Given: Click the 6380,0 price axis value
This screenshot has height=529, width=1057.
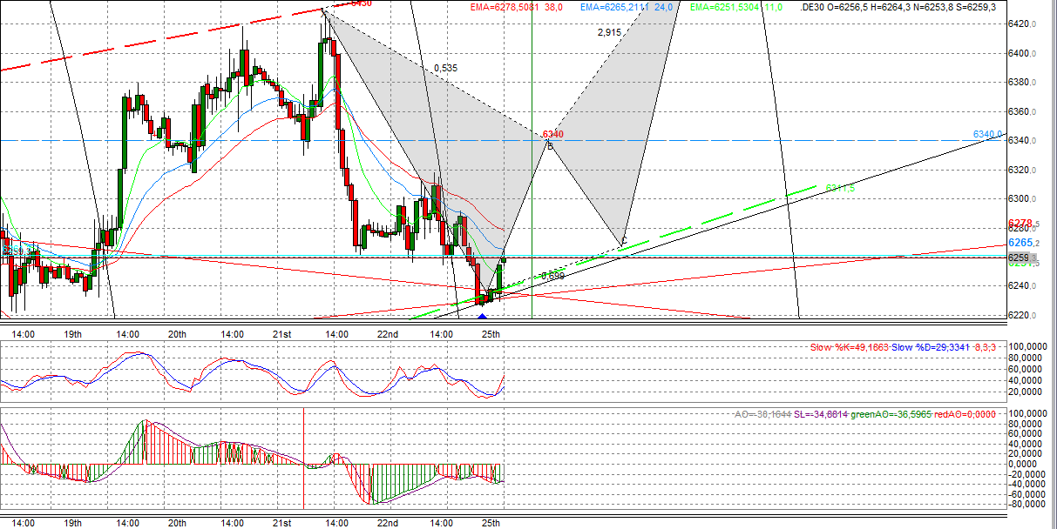Looking at the screenshot, I should point(1021,82).
